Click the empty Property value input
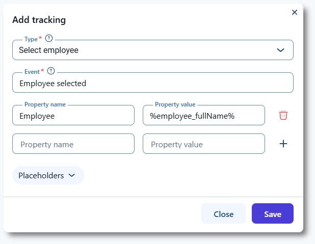This screenshot has height=244, width=315. coord(203,144)
